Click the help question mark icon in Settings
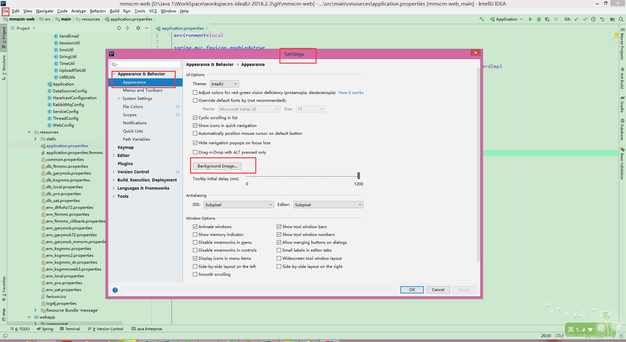 pyautogui.click(x=115, y=290)
